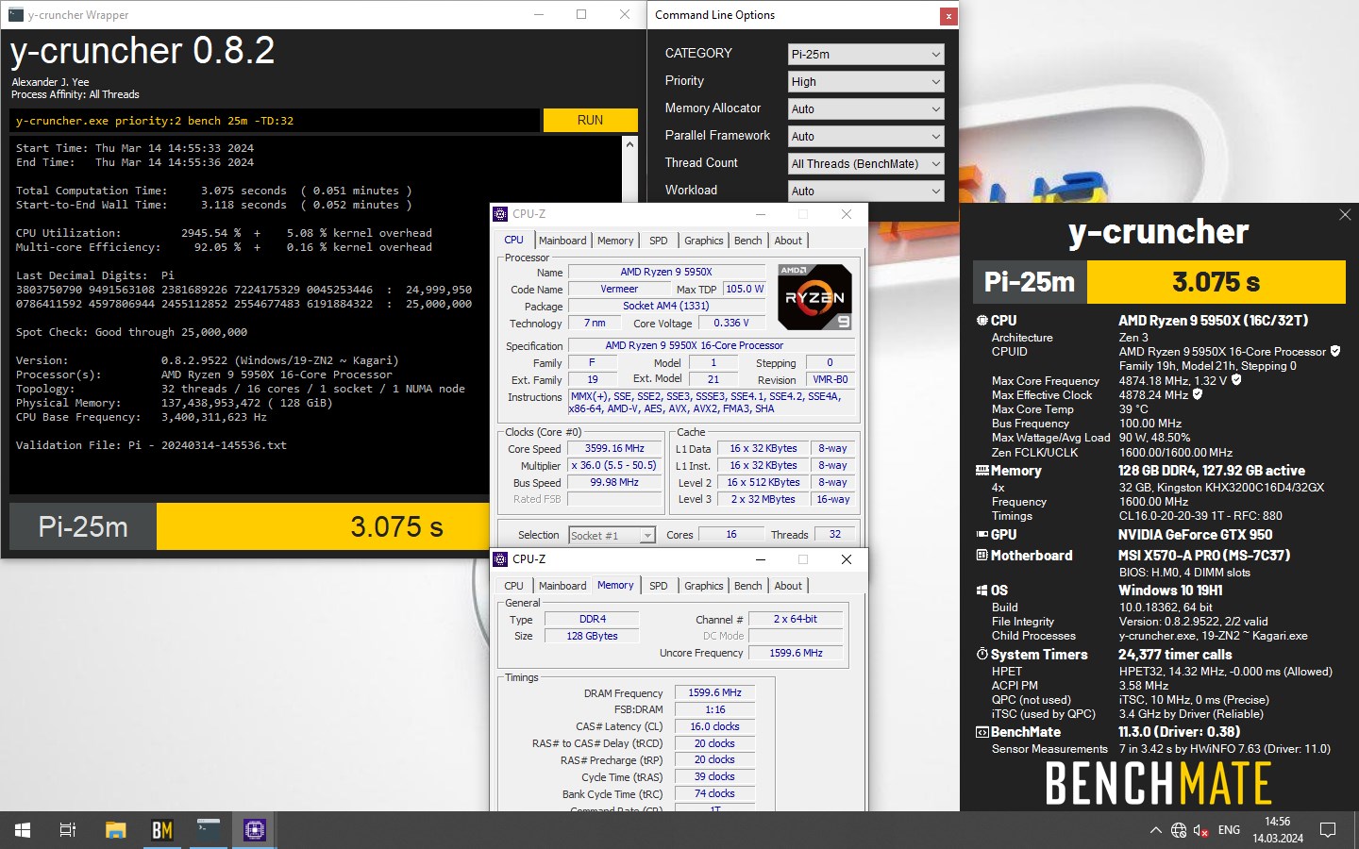The height and width of the screenshot is (849, 1359).
Task: Open CPU-Z taskbar icon
Action: pos(255,830)
